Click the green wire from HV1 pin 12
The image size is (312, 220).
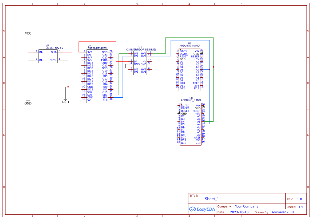[165, 46]
